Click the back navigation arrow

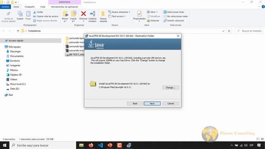click(x=4, y=31)
